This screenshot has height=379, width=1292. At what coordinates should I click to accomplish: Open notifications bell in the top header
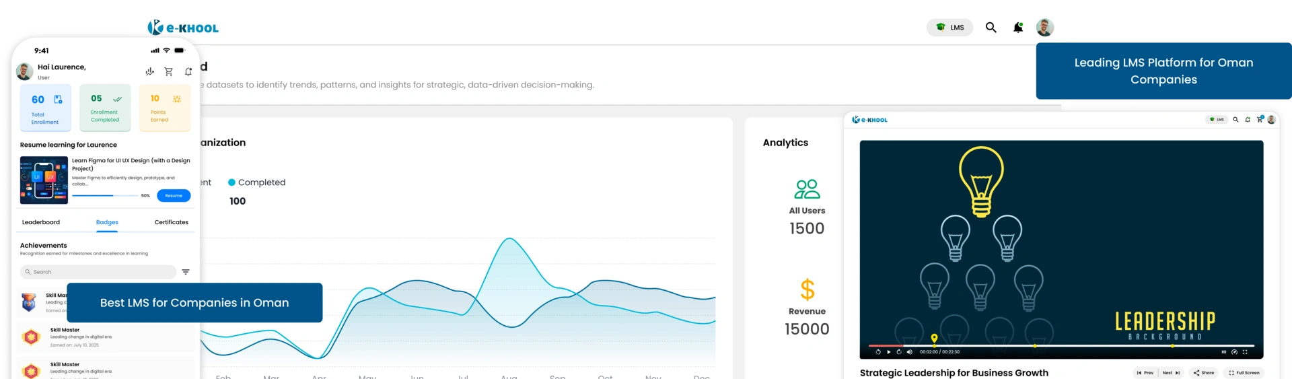1018,28
